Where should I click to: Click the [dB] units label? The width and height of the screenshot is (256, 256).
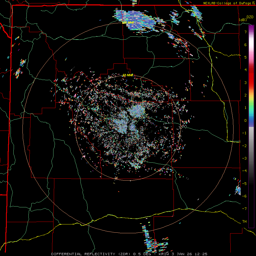coord(243,20)
